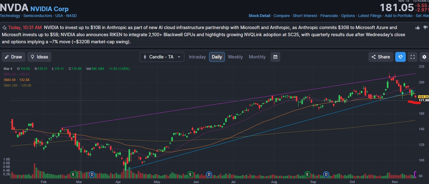Click the Share button
This screenshot has width=429, height=184.
[381, 57]
